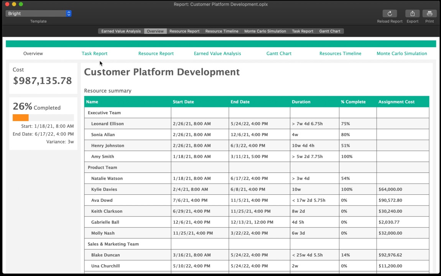Select the total cost $987,135.78 value
This screenshot has height=276, width=441.
(43, 80)
